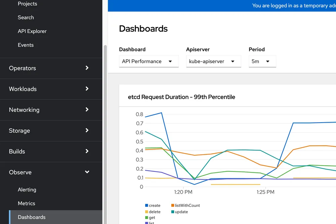Click the green get legend swatch
Image resolution: width=336 pixels, height=224 pixels.
147,218
